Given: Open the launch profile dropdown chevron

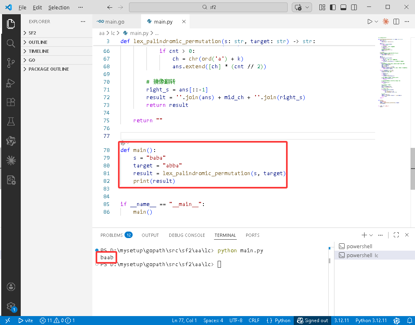Looking at the screenshot, I should [x=371, y=235].
